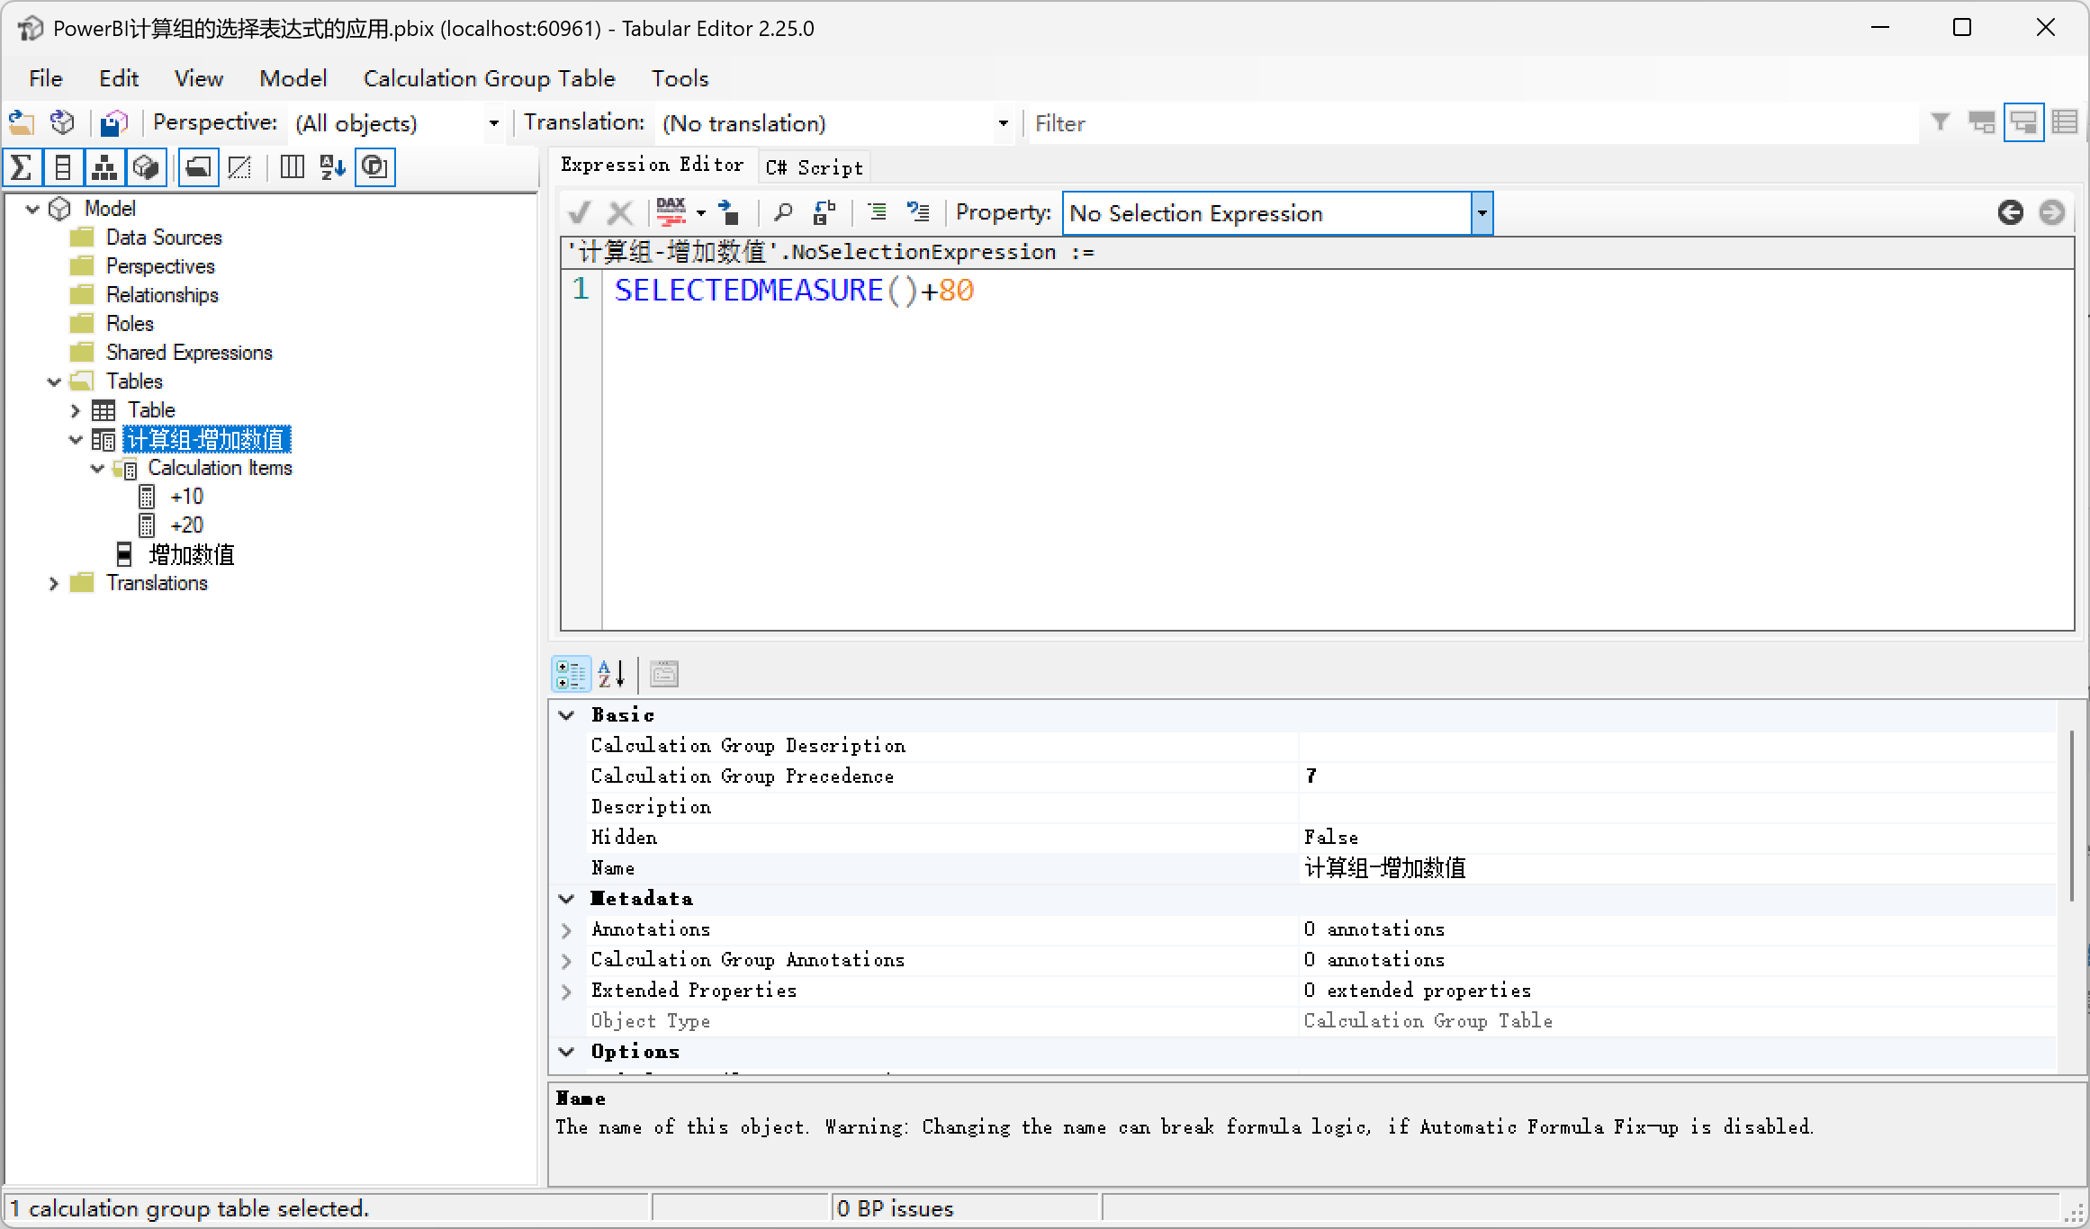Click the categorized view icon in properties
2090x1229 pixels.
[571, 674]
